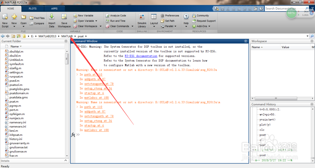Open the Current Folder panel actions menu
The image size is (315, 168).
pos(66,41)
